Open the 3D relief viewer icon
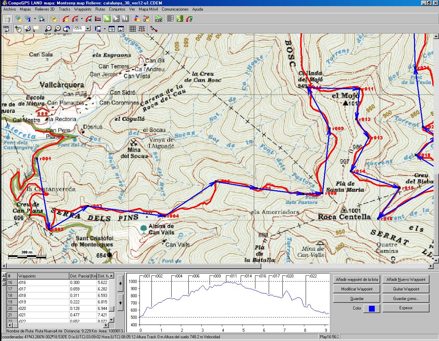This screenshot has width=439, height=341. click(158, 18)
